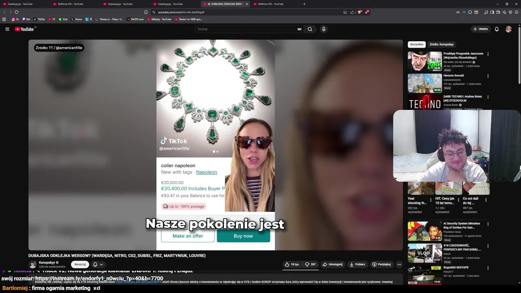
Task: Open notification bell dropdown for Konopskyy channel
Action: tap(98, 264)
